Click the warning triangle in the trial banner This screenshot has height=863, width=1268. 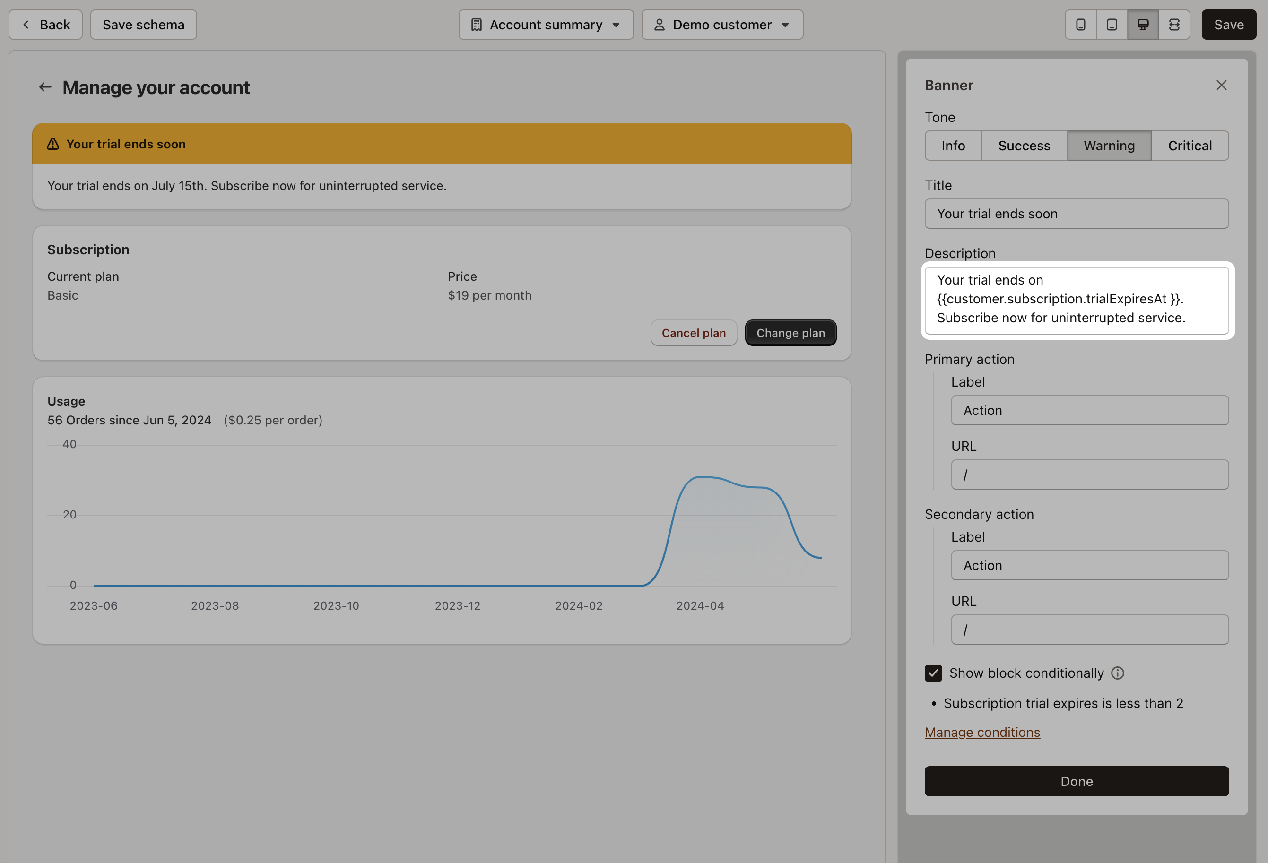tap(52, 144)
